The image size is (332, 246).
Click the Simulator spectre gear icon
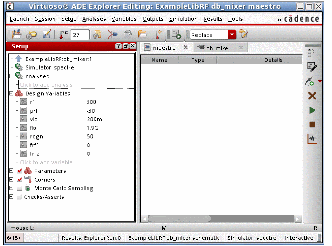click(19, 67)
